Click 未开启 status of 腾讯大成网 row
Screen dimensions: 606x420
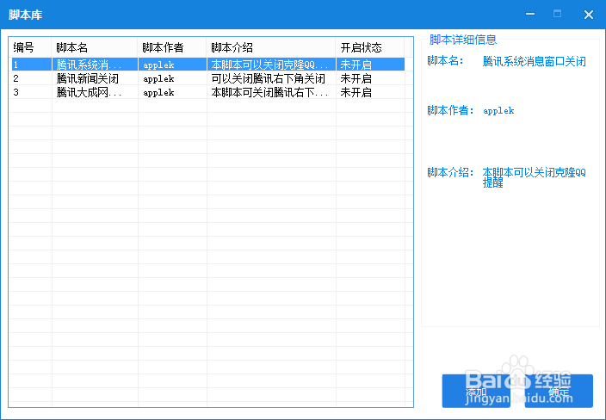pyautogui.click(x=356, y=92)
